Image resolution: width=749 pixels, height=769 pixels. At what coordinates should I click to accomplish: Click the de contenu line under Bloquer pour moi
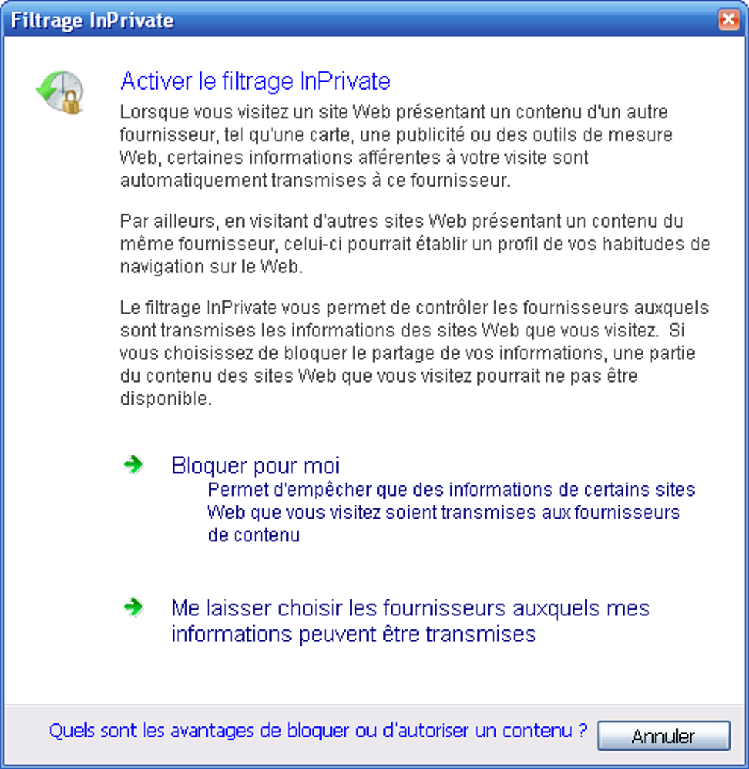click(253, 535)
